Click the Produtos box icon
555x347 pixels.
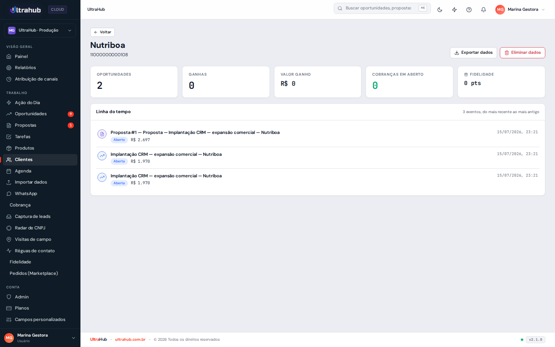[9, 148]
